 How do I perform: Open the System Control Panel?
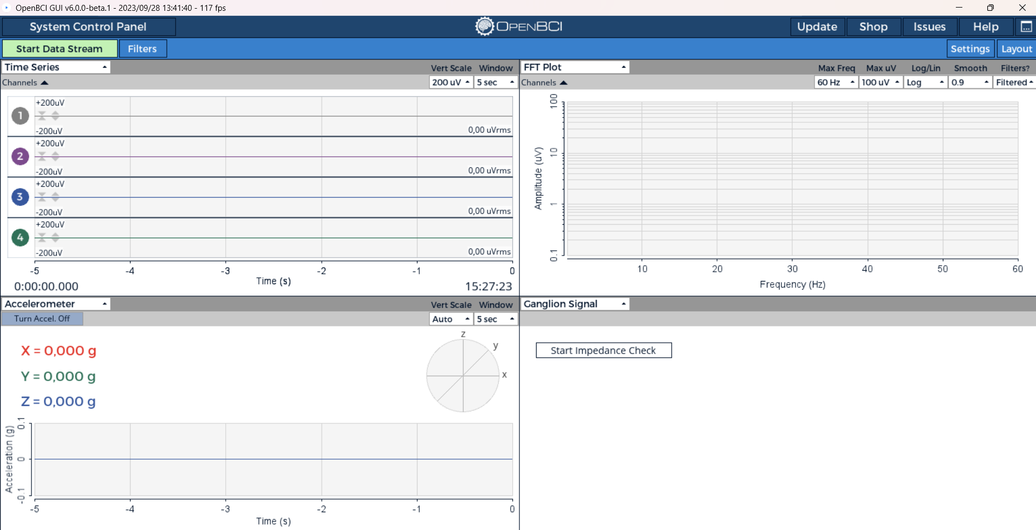88,27
